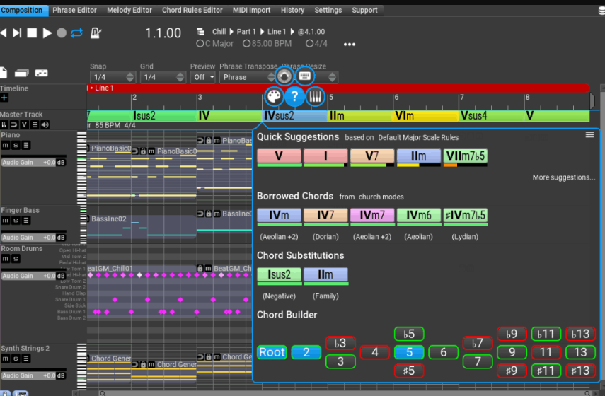Open the Default Major Scale Rules selector

point(418,138)
